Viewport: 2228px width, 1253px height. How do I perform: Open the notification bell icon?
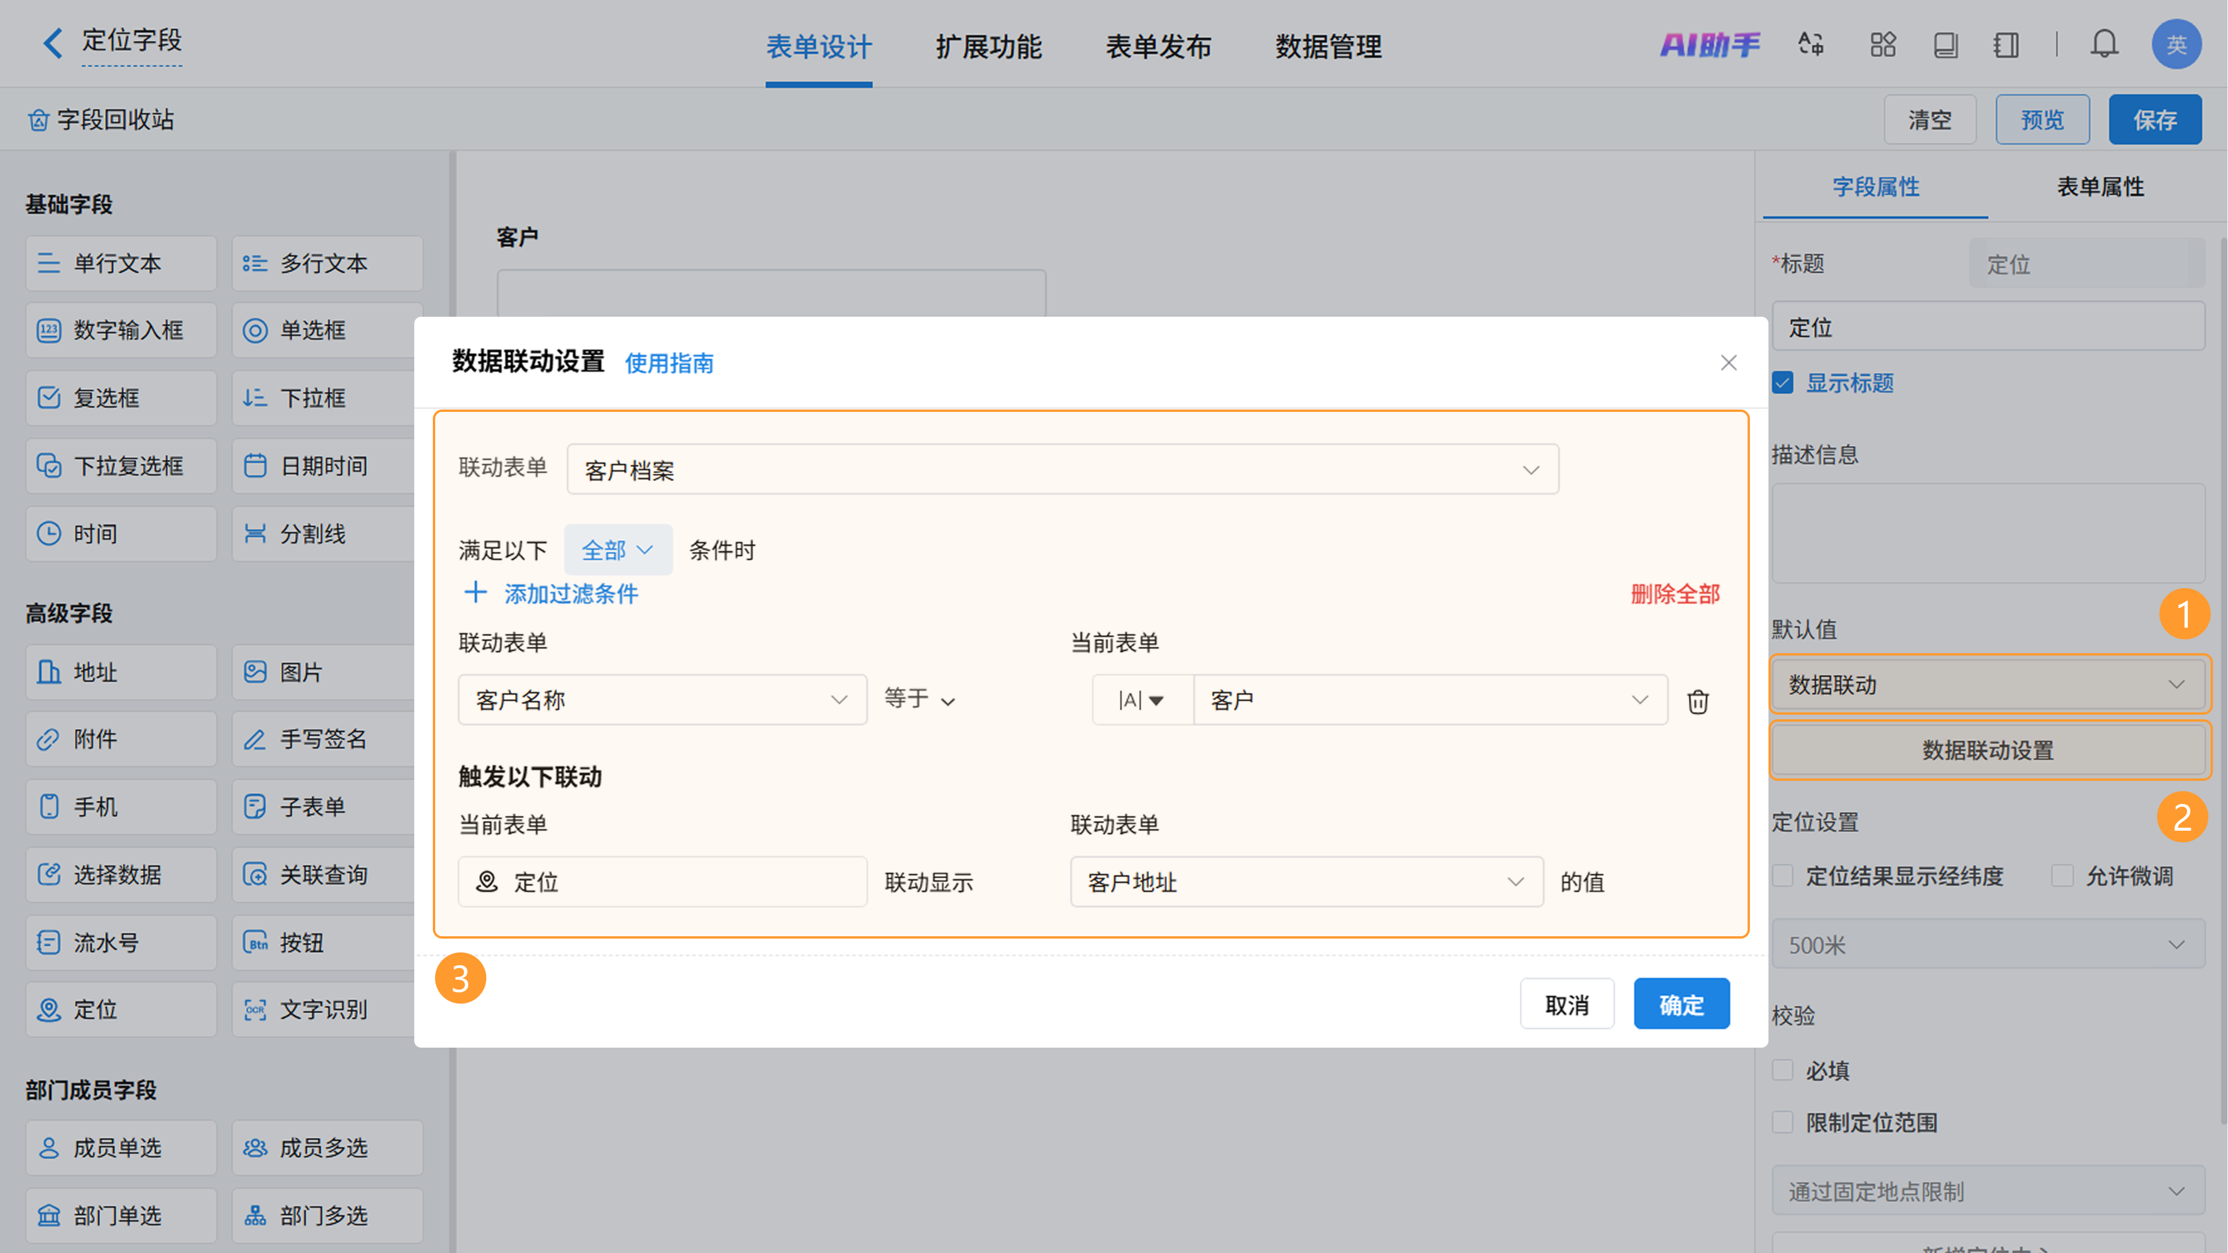pos(2103,44)
